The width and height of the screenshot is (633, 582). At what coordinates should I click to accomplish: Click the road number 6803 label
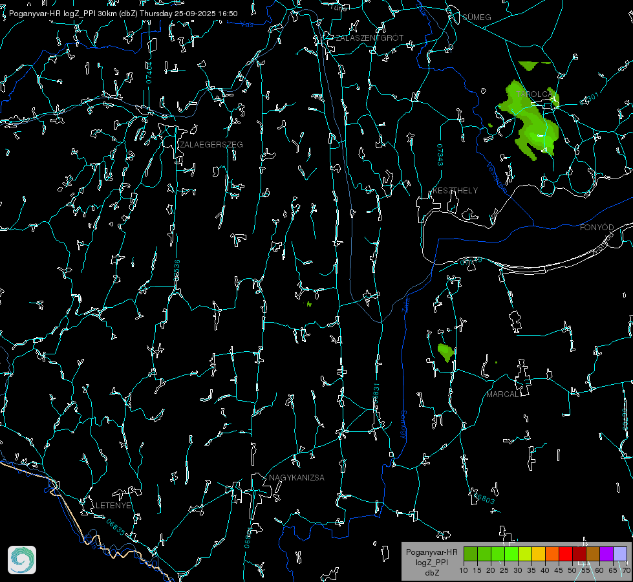click(x=485, y=499)
